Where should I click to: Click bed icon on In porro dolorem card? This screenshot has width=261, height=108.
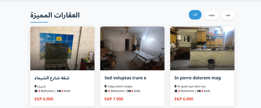(199, 91)
